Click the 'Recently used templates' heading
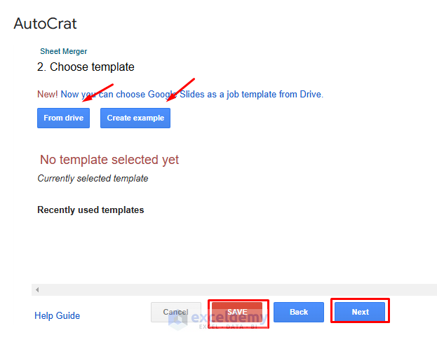Image resolution: width=437 pixels, height=342 pixels. point(90,210)
